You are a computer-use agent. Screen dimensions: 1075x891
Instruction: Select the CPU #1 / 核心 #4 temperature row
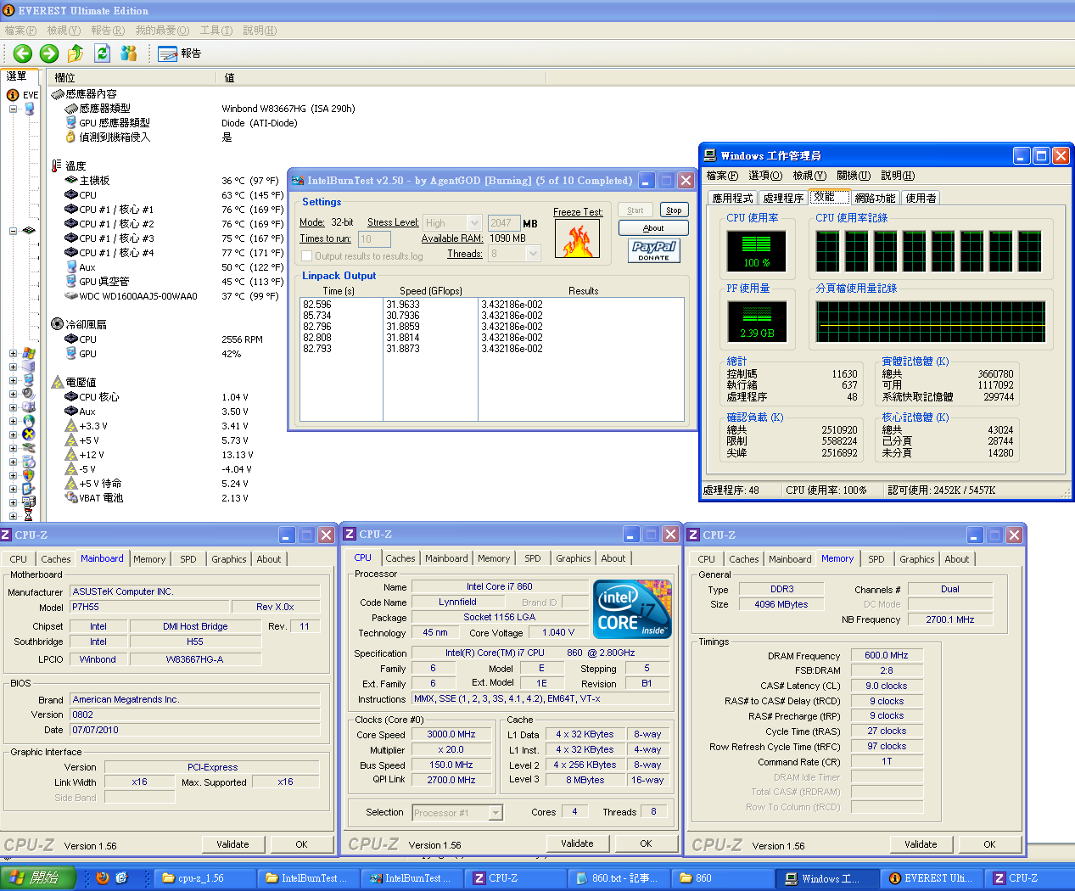point(174,253)
